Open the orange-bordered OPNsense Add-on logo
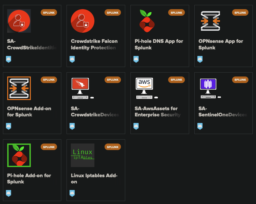This screenshot has height=204, width=256. pos(19,88)
